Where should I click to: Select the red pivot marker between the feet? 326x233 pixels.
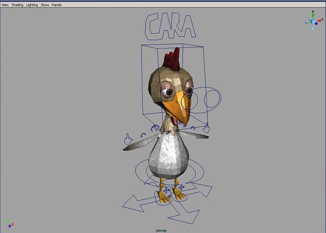tap(170, 196)
